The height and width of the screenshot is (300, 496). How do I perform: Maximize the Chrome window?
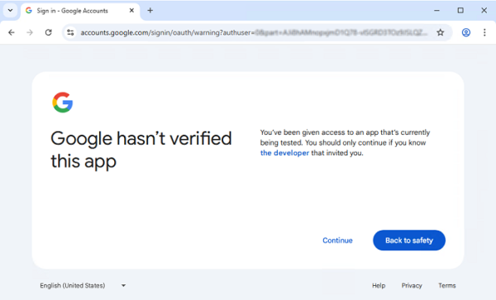[460, 11]
